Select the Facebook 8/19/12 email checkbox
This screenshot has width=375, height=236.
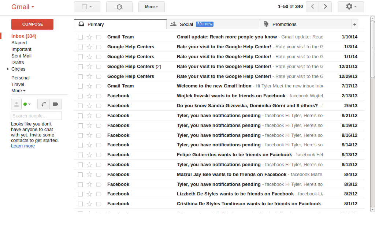(x=80, y=126)
